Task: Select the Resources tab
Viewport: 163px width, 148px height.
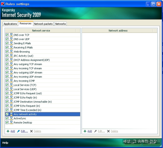Action: click(x=25, y=23)
